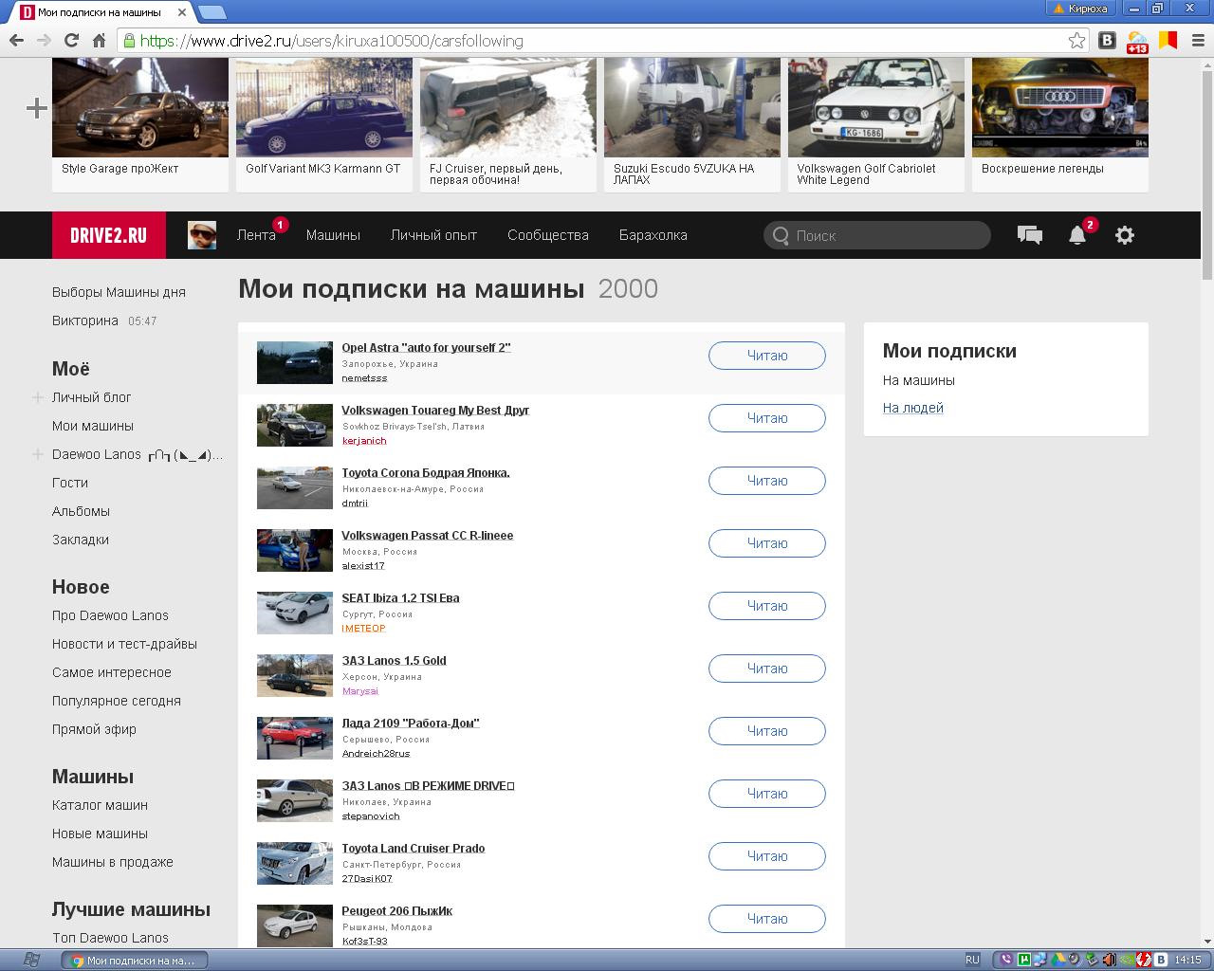The width and height of the screenshot is (1214, 971).
Task: Toggle Читаю for ЗАЗ Lanos В РЕЖИМЕ DRIVE
Action: (x=767, y=794)
